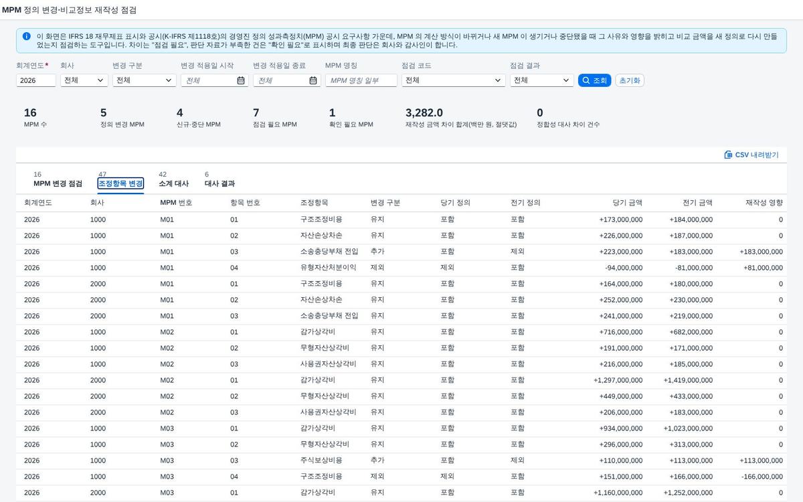This screenshot has width=803, height=502.
Task: Click the +183,000,000 재작성 영향 value
Action: point(762,252)
